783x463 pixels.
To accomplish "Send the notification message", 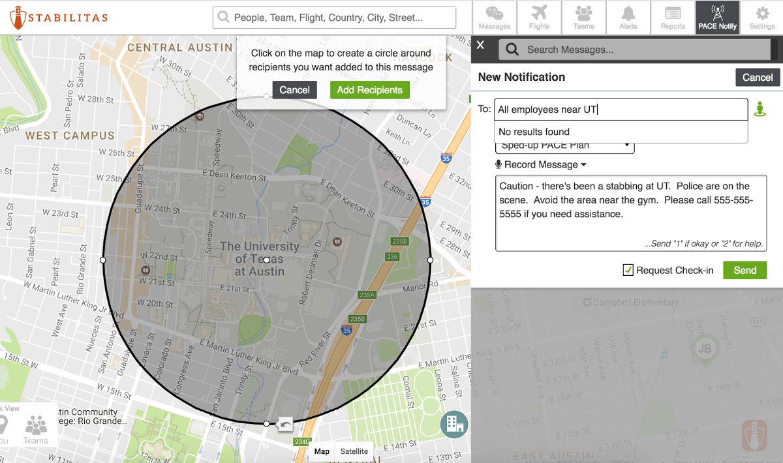I will pos(745,270).
